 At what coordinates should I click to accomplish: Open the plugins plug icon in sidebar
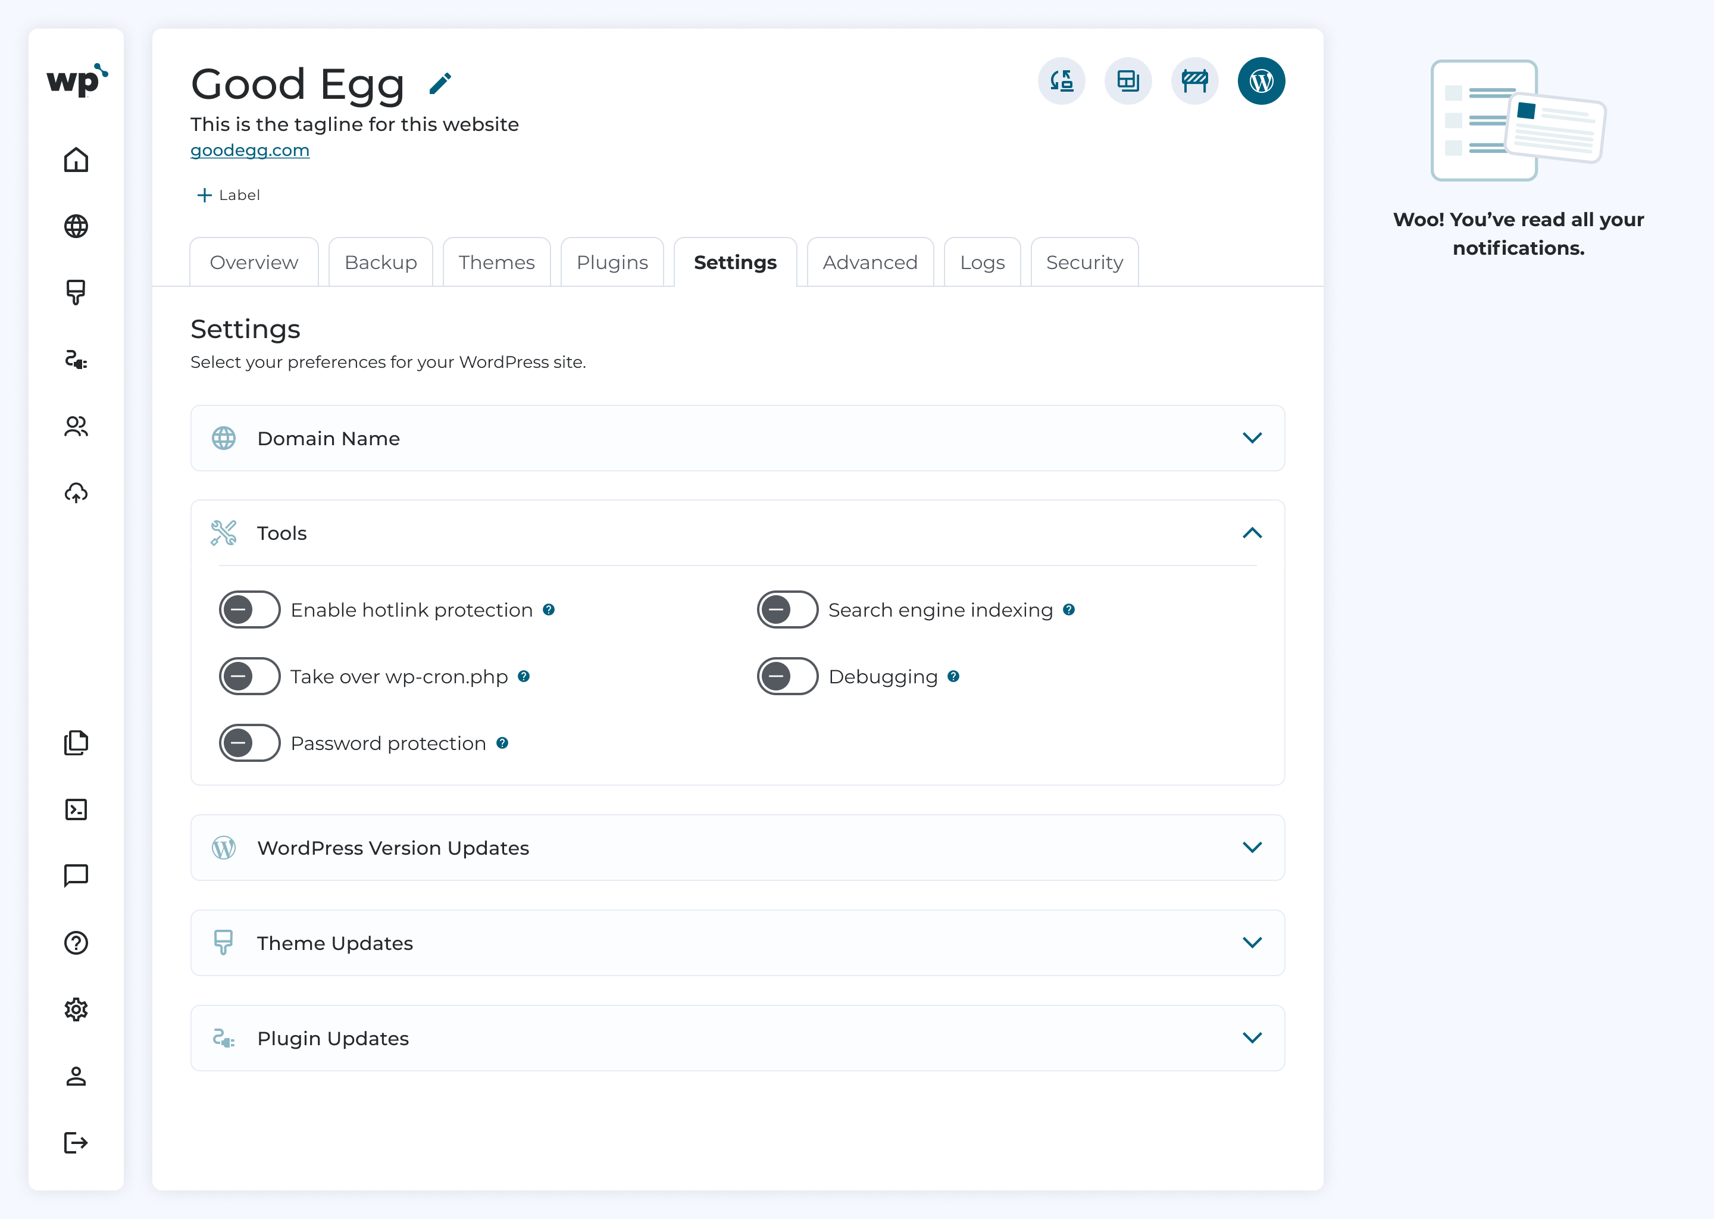[76, 360]
